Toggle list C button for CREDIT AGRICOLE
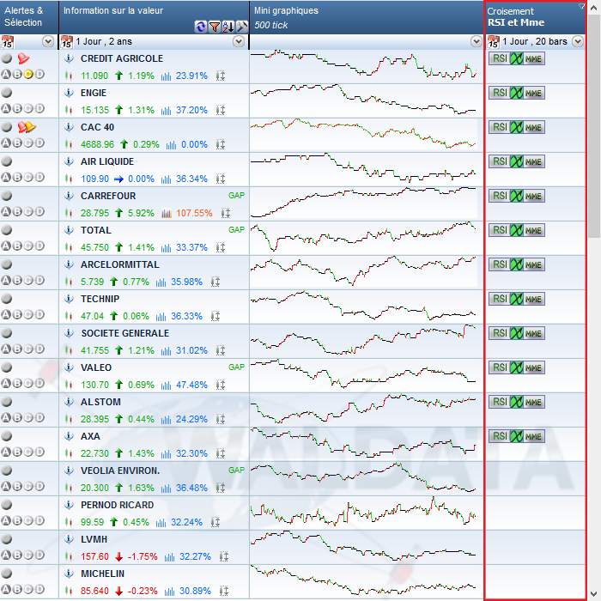The image size is (601, 601). (x=28, y=74)
